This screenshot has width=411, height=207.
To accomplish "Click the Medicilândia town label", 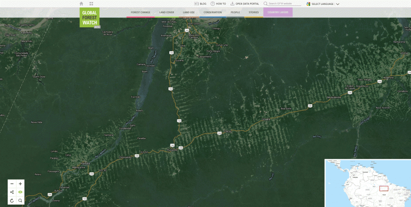I will pos(334,97).
